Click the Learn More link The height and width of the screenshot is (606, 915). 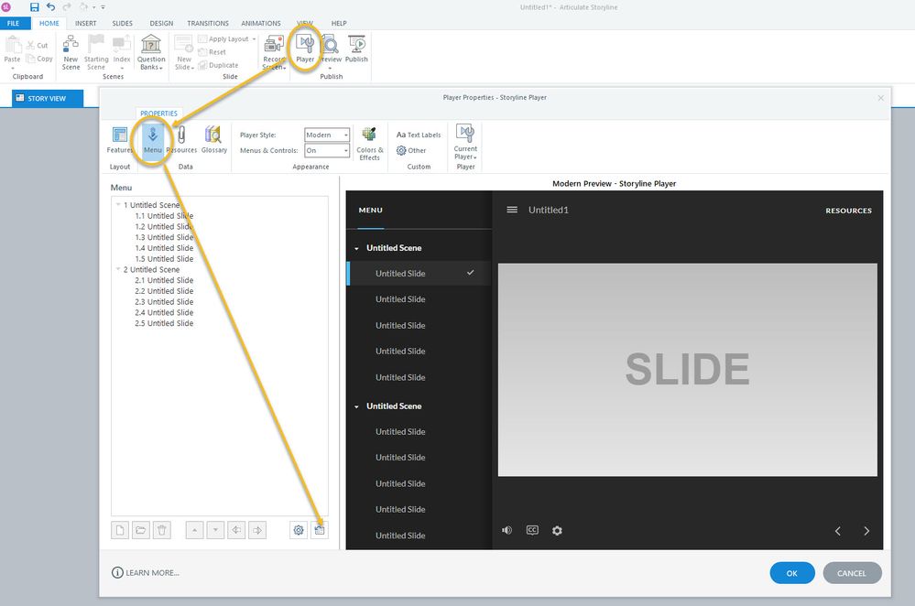(146, 573)
